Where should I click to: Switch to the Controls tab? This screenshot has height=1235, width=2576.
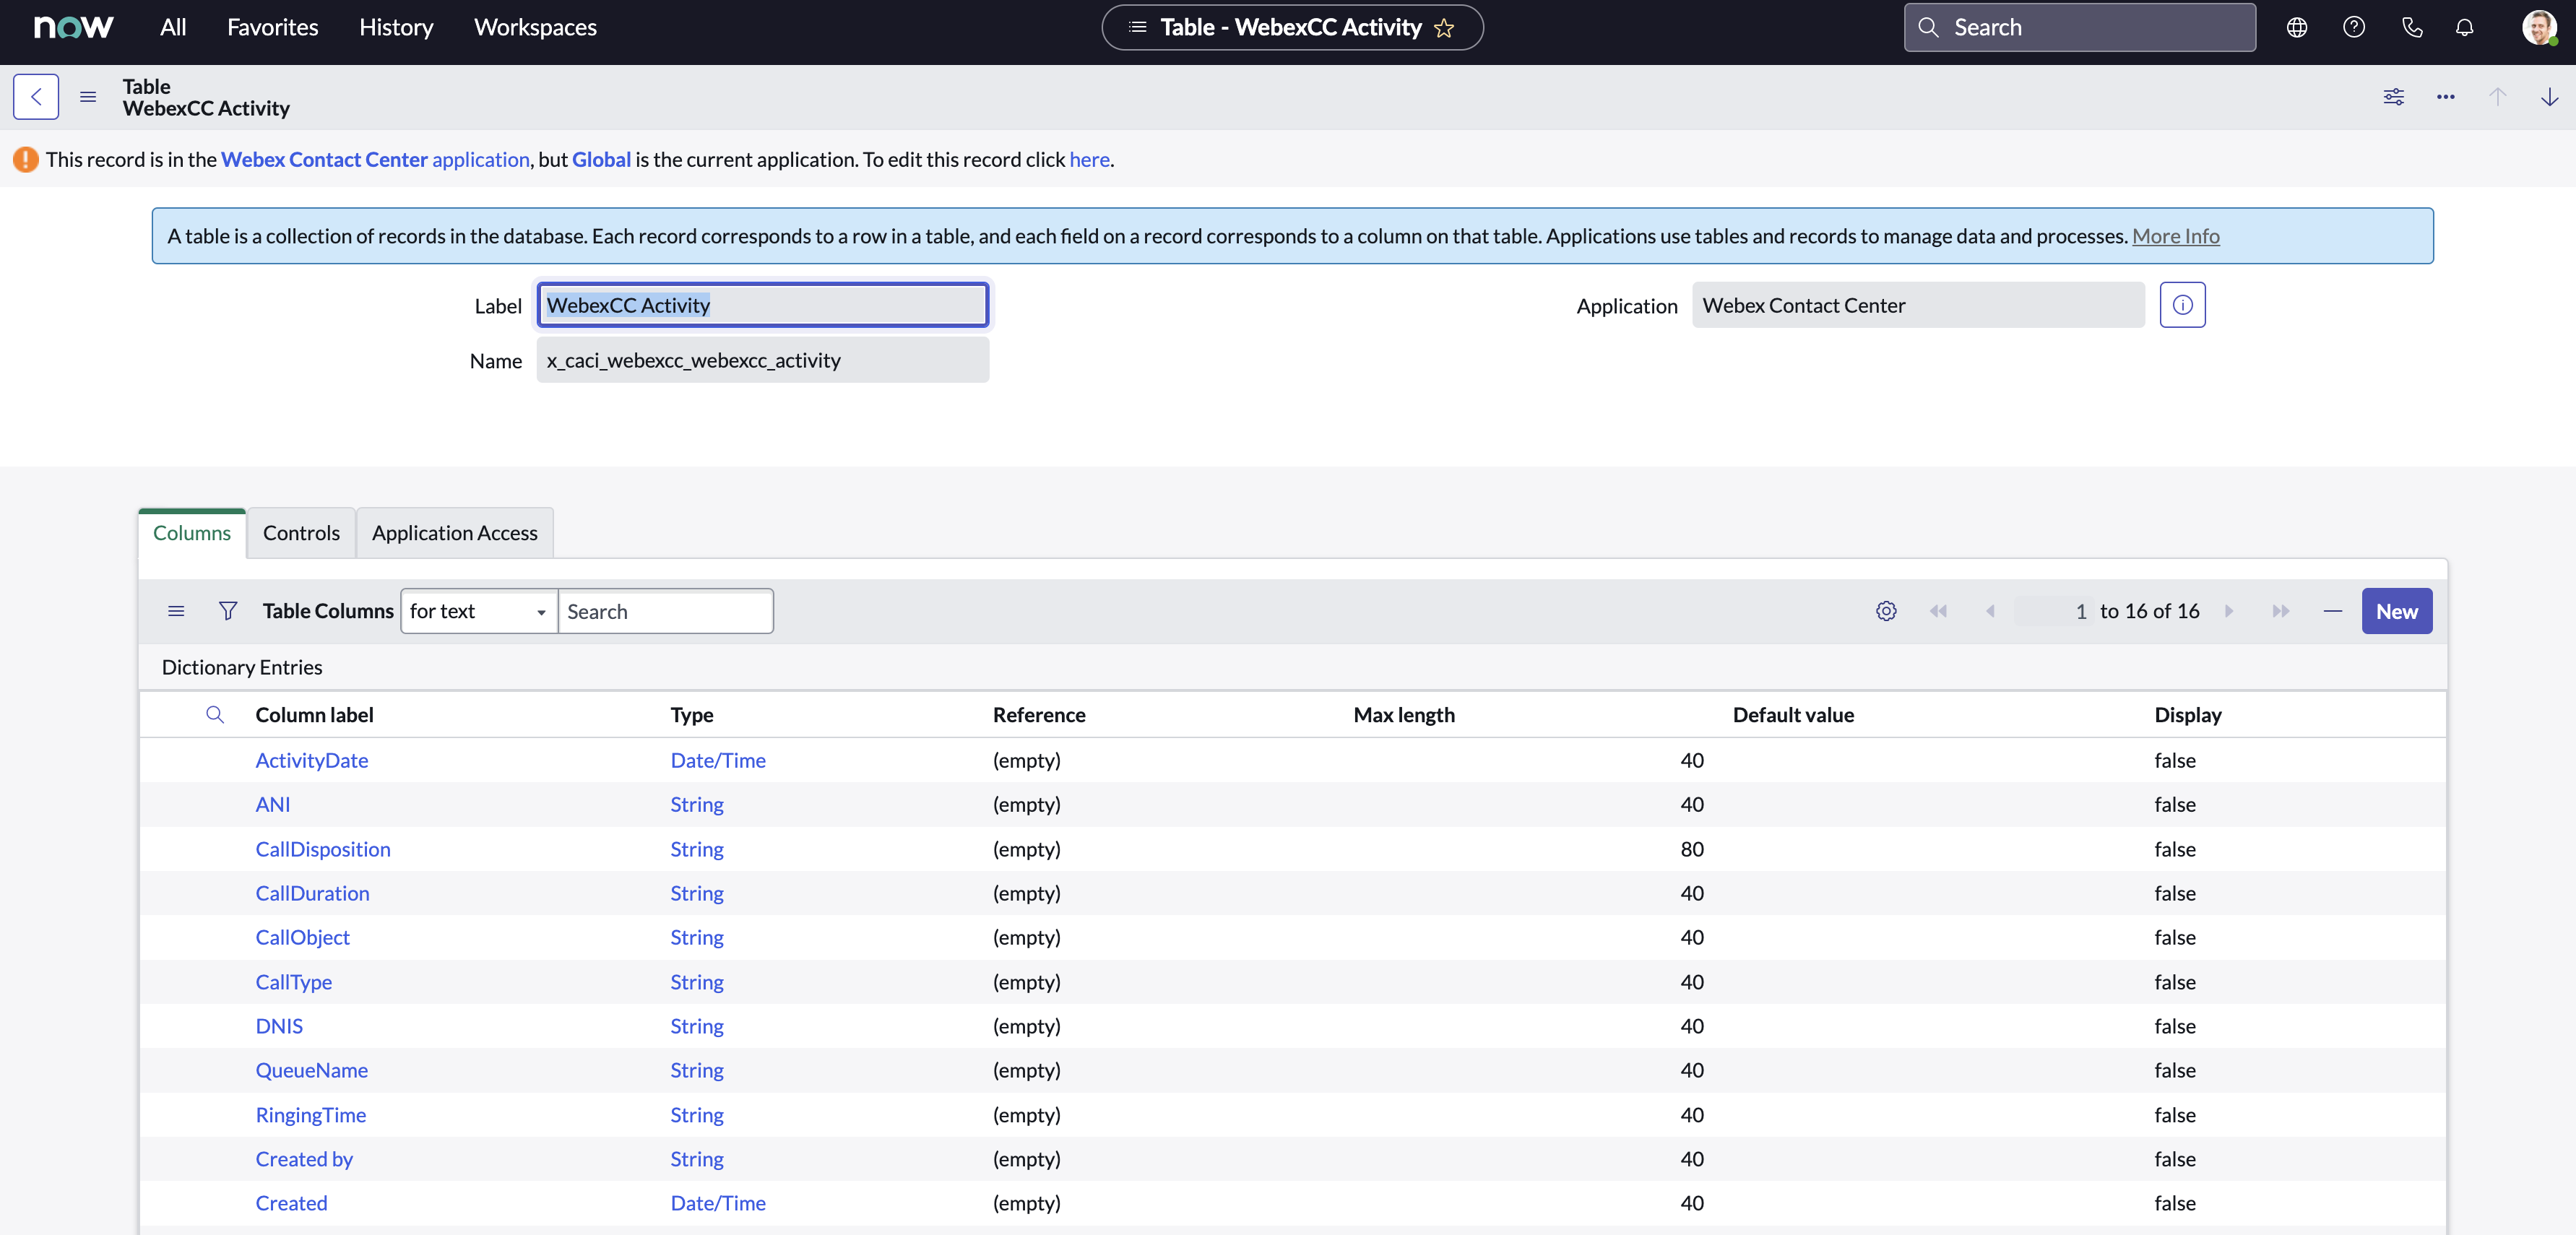(301, 533)
